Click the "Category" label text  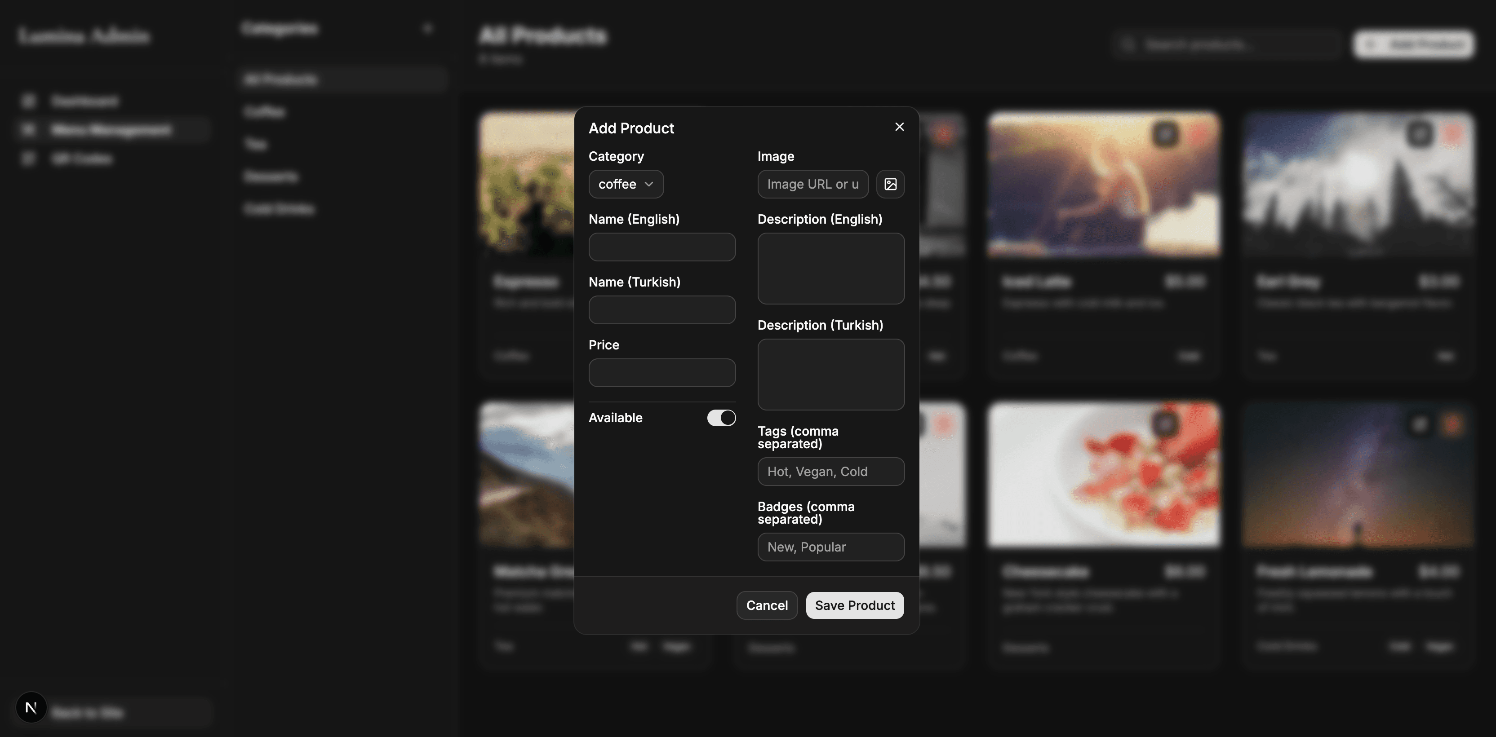coord(616,157)
